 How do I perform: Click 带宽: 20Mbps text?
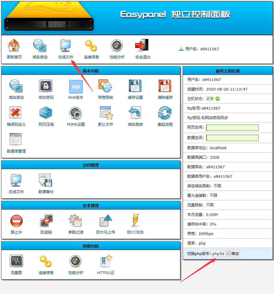(200, 234)
